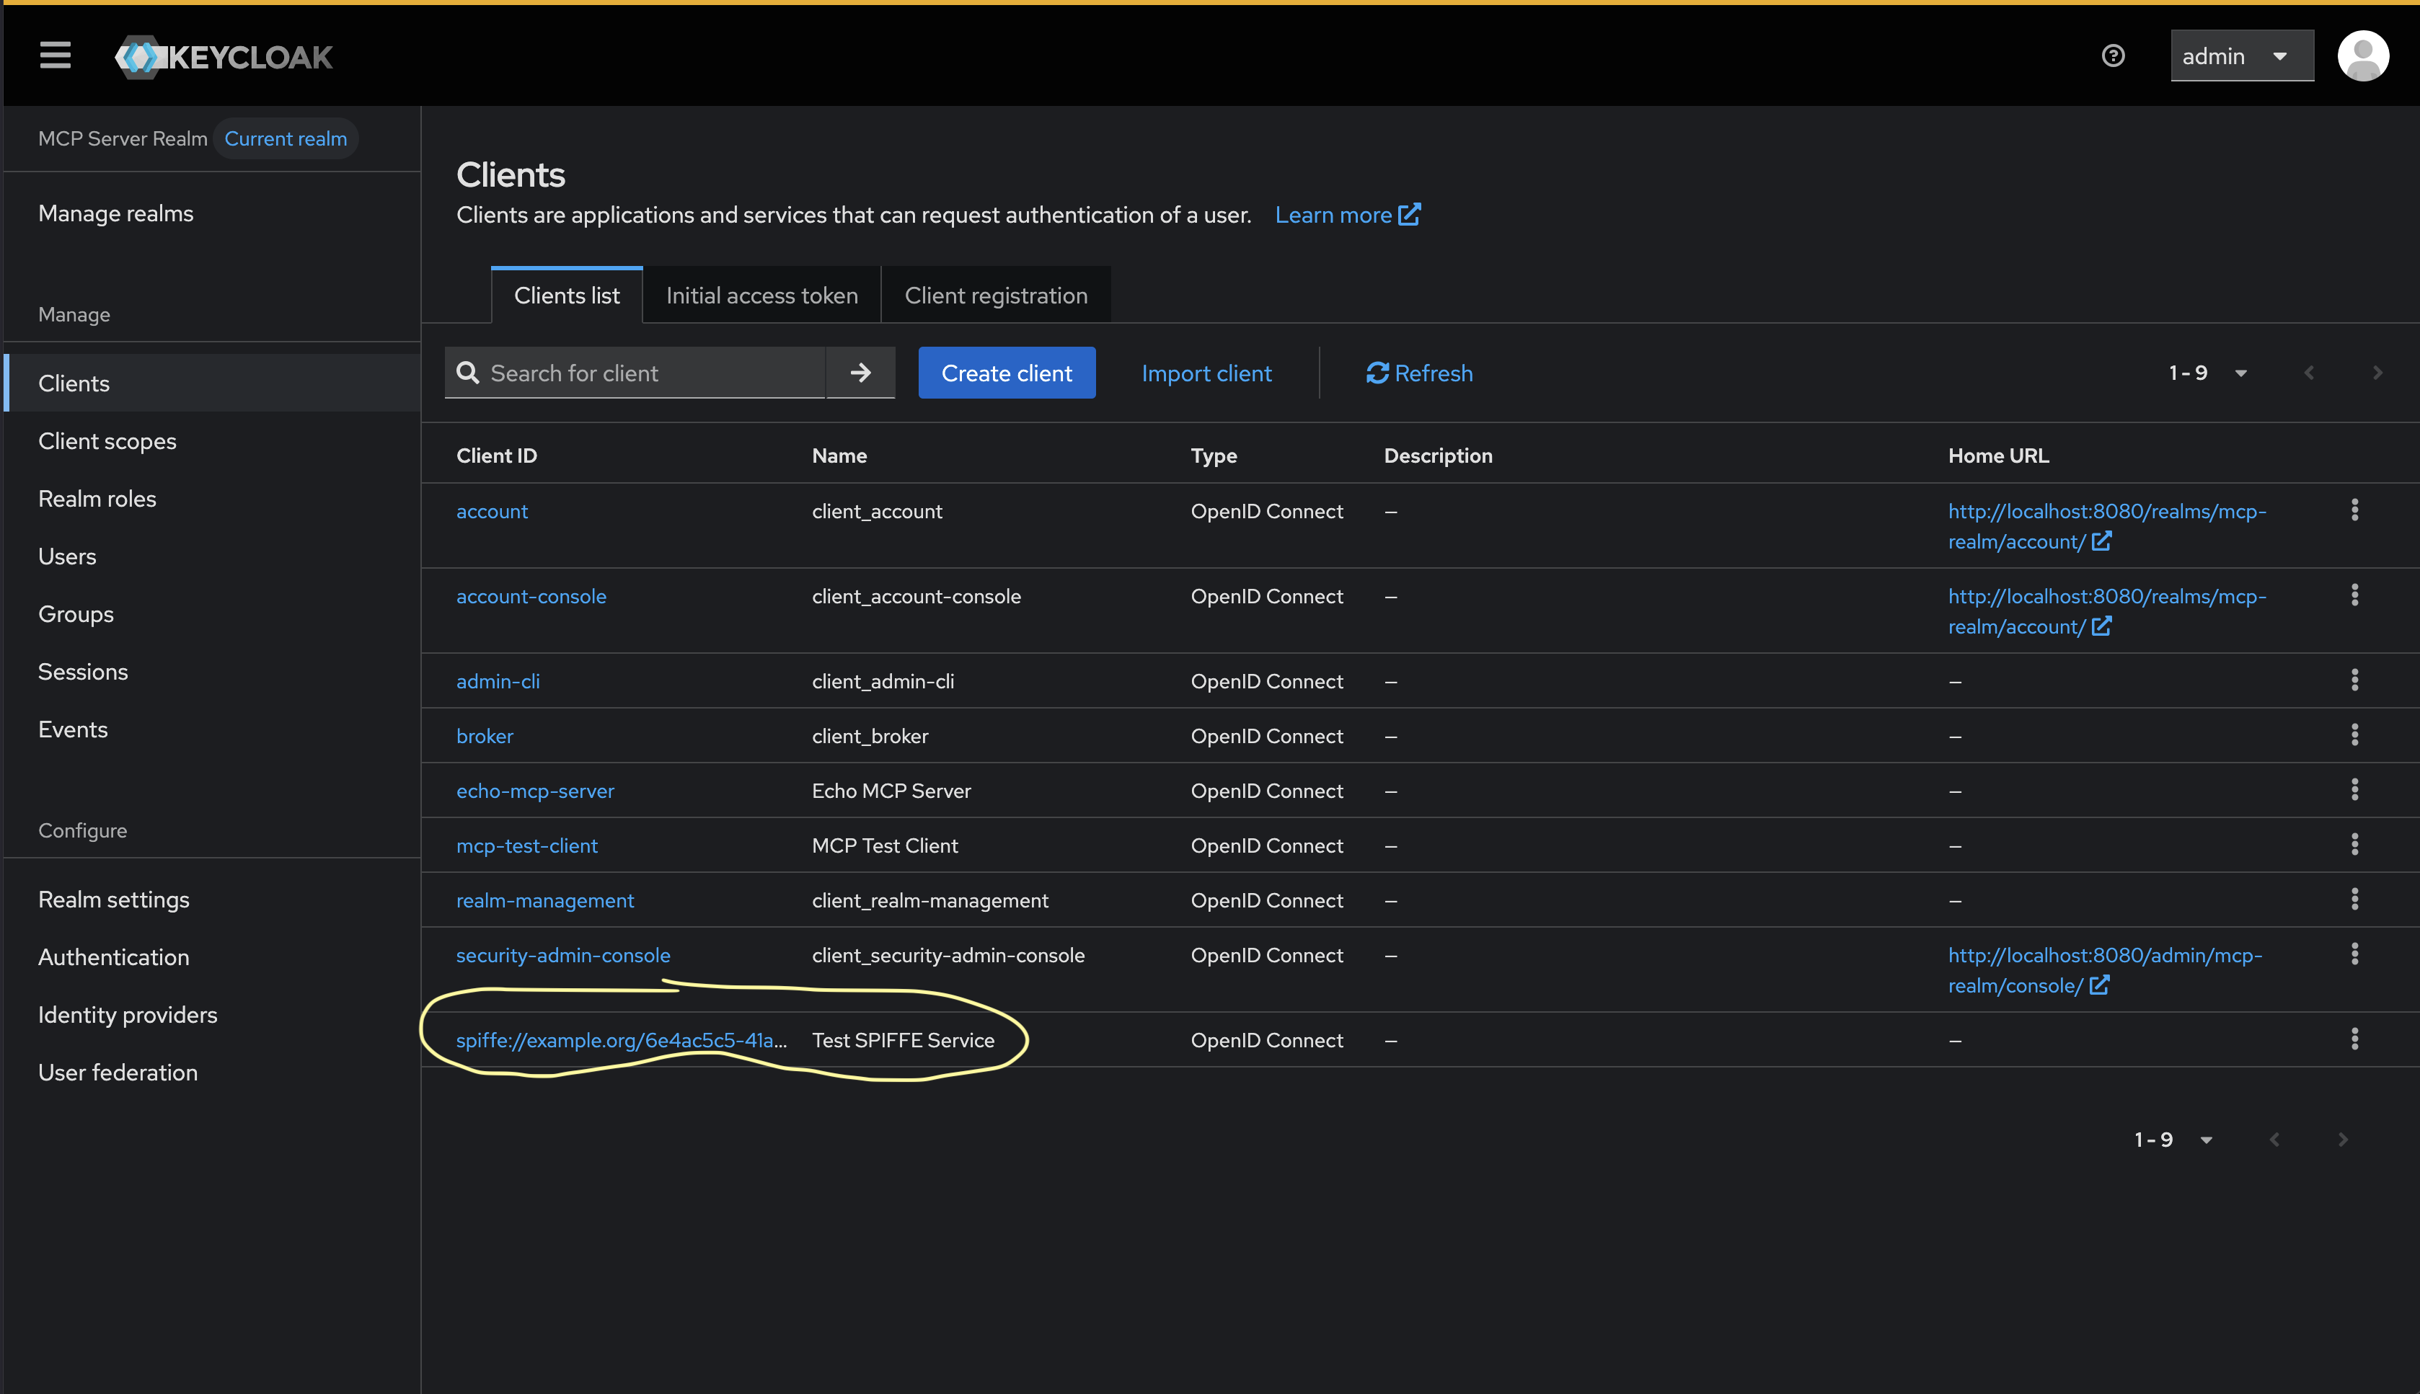Open the help question mark icon
Viewport: 2420px width, 1394px height.
[x=2113, y=56]
